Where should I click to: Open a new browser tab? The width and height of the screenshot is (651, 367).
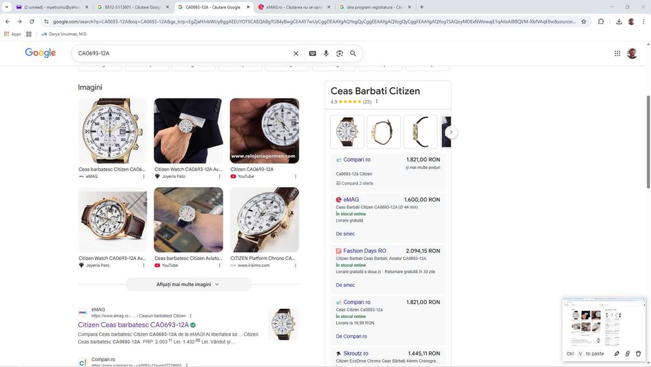[x=421, y=7]
